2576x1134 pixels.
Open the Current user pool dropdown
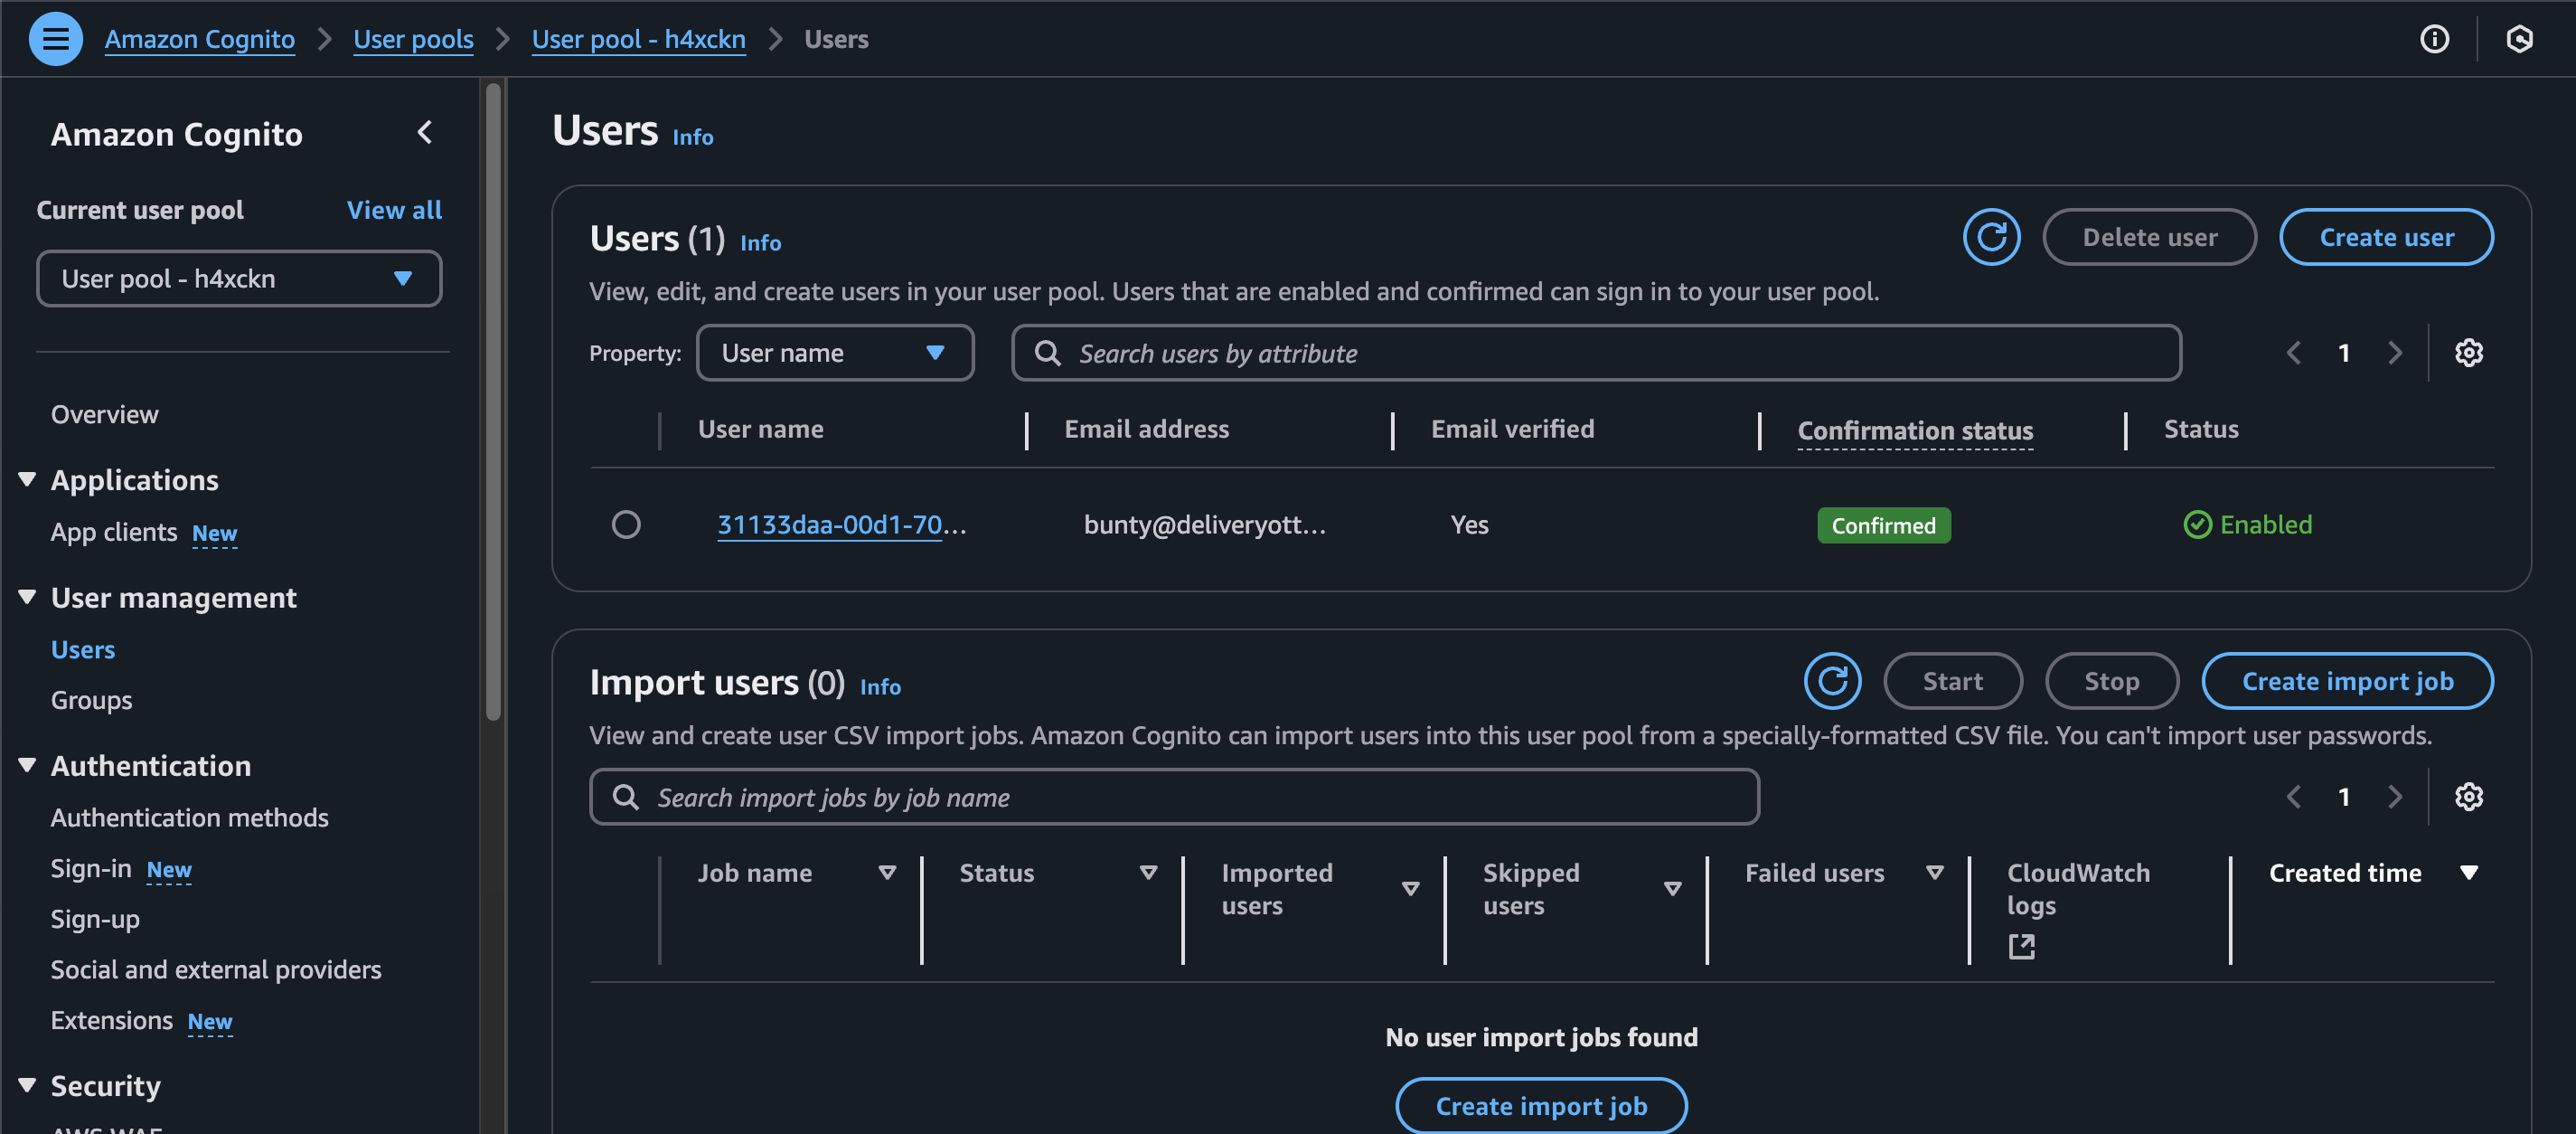(239, 279)
